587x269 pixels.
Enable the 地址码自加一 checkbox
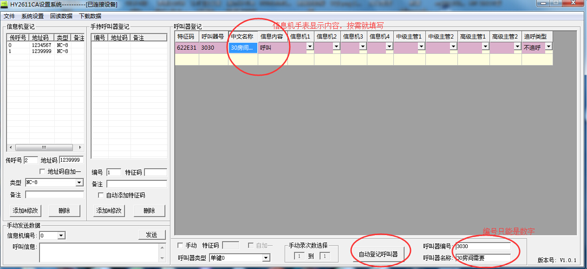[43, 172]
